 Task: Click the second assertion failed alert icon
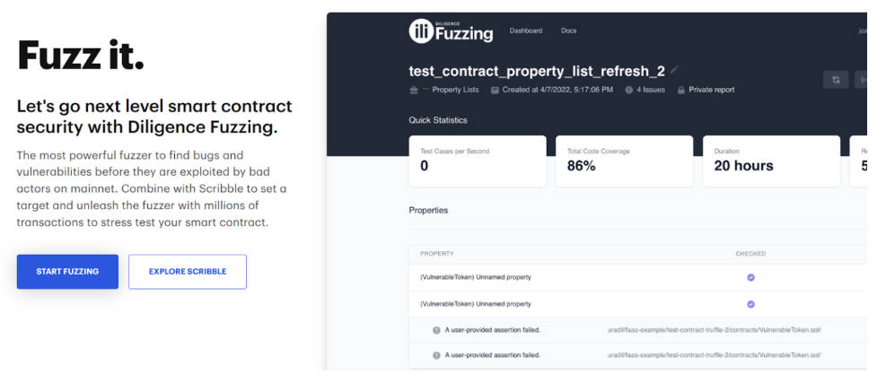436,355
